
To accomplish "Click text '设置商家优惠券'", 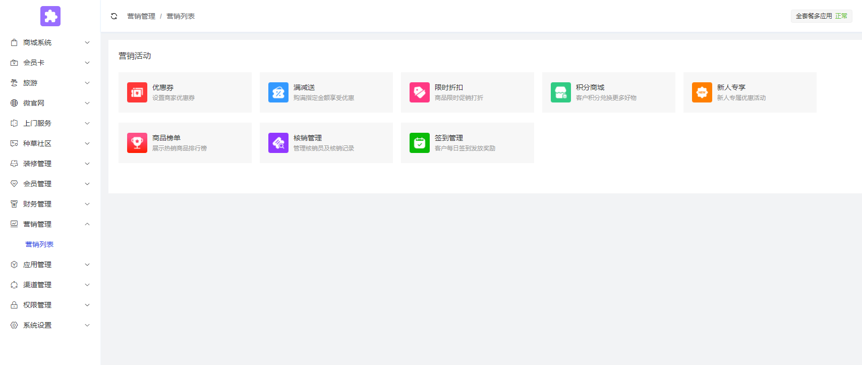I will tap(174, 98).
